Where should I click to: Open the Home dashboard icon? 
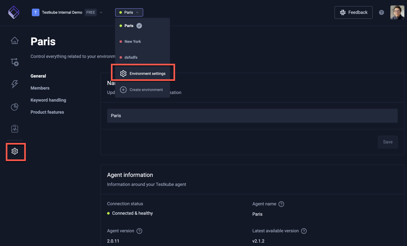click(x=15, y=41)
